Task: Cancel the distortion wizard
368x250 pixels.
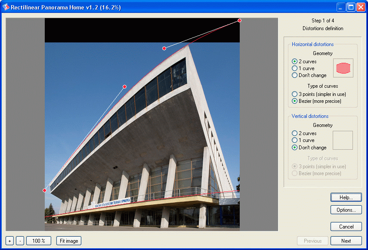Action: pyautogui.click(x=346, y=226)
